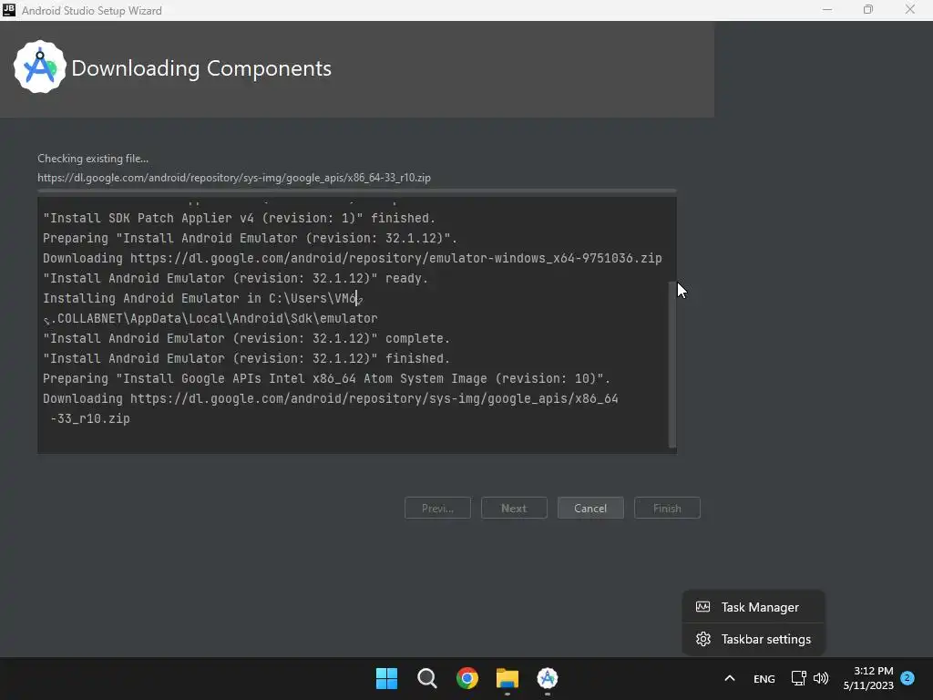Select Taskbar settings from context menu

pos(754,639)
